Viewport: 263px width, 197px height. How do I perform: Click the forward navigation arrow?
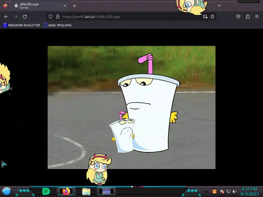15,17
